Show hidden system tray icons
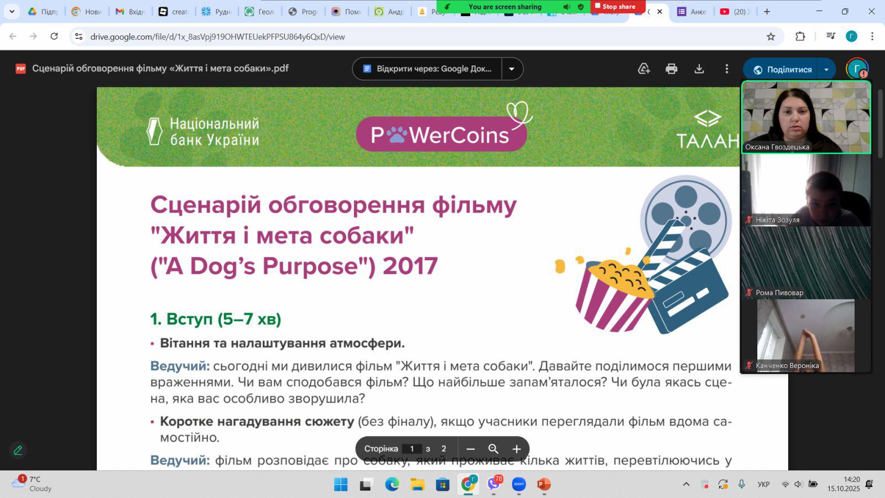885x498 pixels. [686, 484]
